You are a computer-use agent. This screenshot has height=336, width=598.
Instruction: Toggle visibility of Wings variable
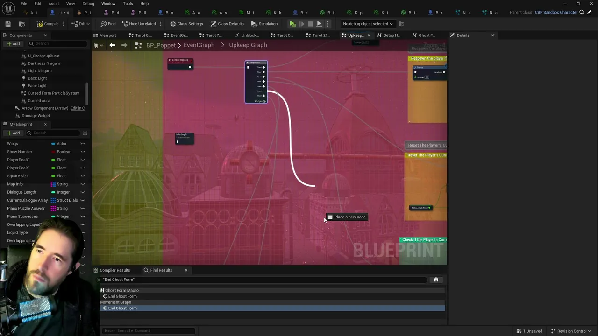[x=83, y=144]
